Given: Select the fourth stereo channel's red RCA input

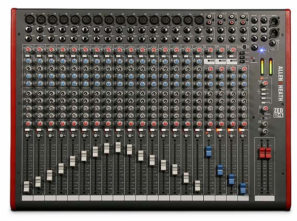Looking at the screenshot, I should (243, 23).
